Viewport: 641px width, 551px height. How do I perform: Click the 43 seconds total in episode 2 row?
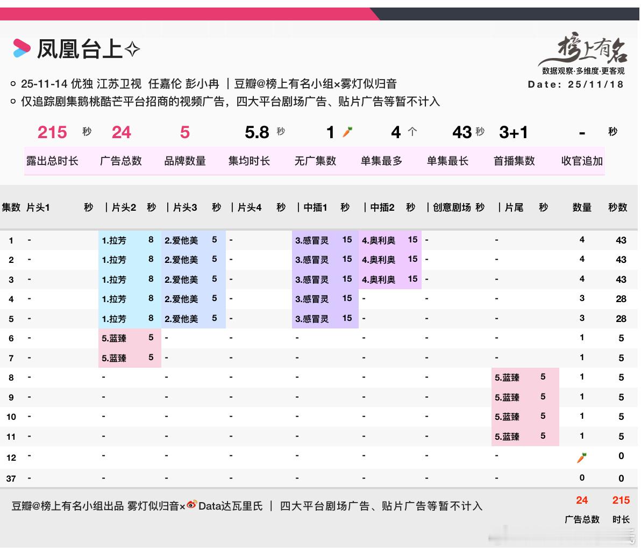click(x=621, y=260)
